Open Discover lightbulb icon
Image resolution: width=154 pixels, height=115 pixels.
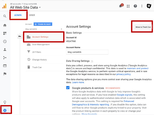[x=5, y=102]
